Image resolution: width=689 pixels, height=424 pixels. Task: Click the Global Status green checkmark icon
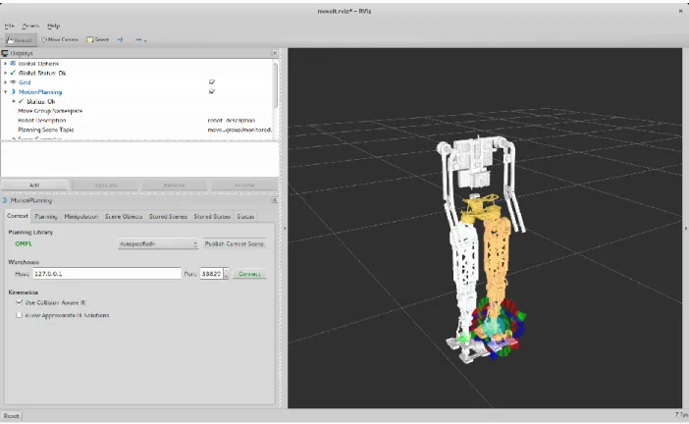[13, 73]
